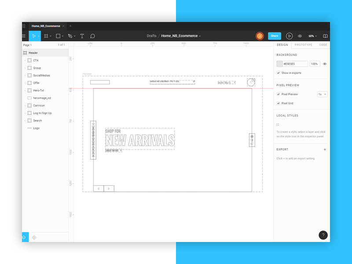352x264 pixels.
Task: Select the Move tool
Action: point(34,36)
